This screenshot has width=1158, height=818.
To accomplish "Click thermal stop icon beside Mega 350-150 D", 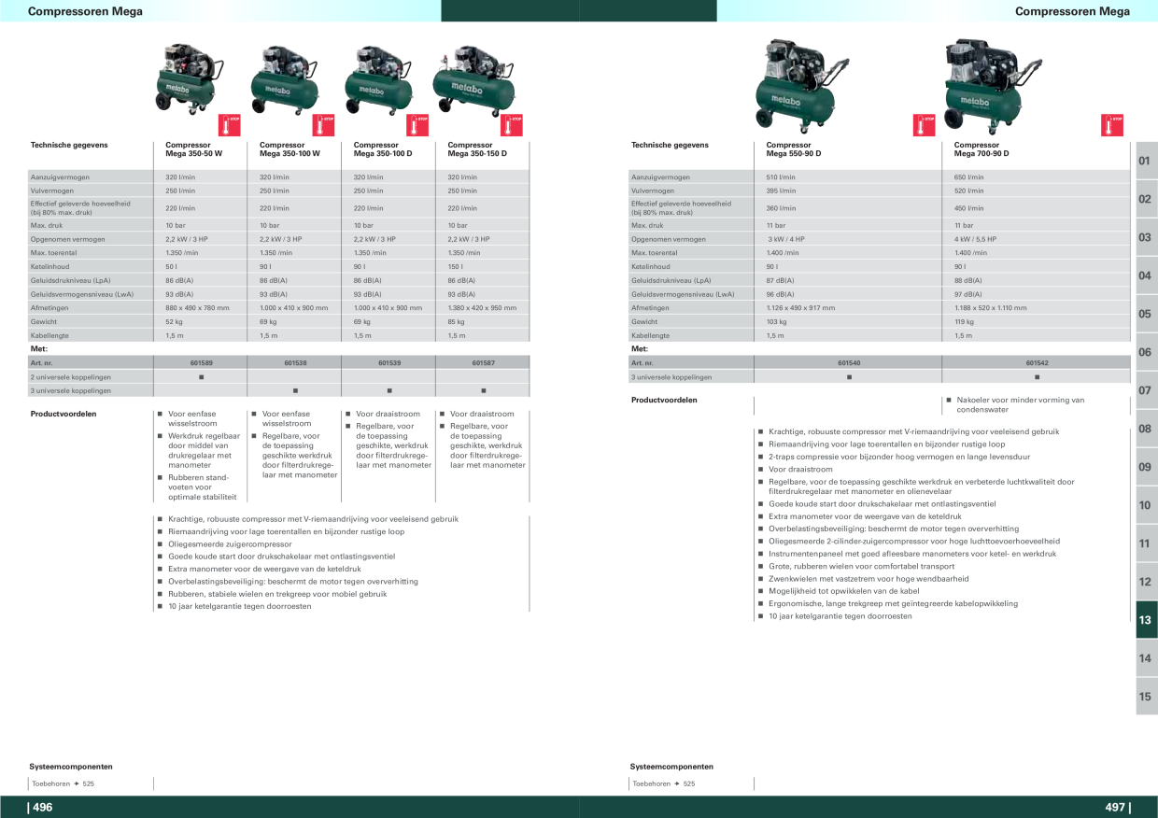I will coord(511,124).
